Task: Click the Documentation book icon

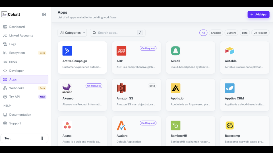Action: [5, 114]
